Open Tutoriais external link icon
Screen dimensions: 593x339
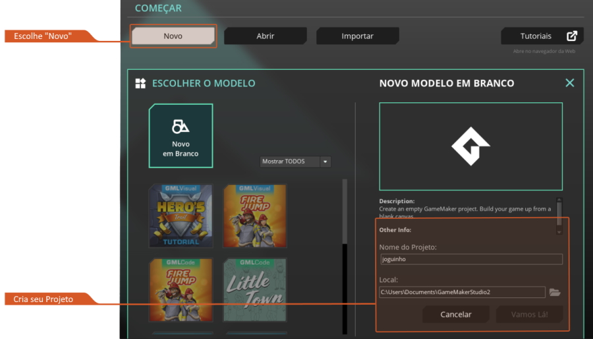(x=572, y=36)
